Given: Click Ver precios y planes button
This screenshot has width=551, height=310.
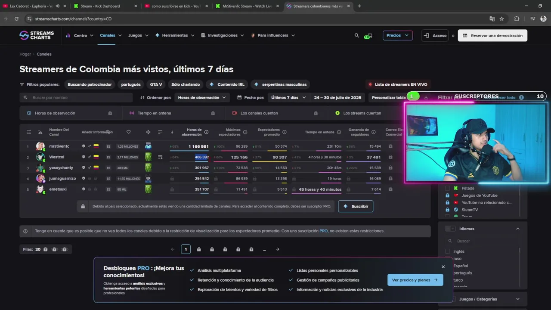Looking at the screenshot, I should pyautogui.click(x=415, y=280).
